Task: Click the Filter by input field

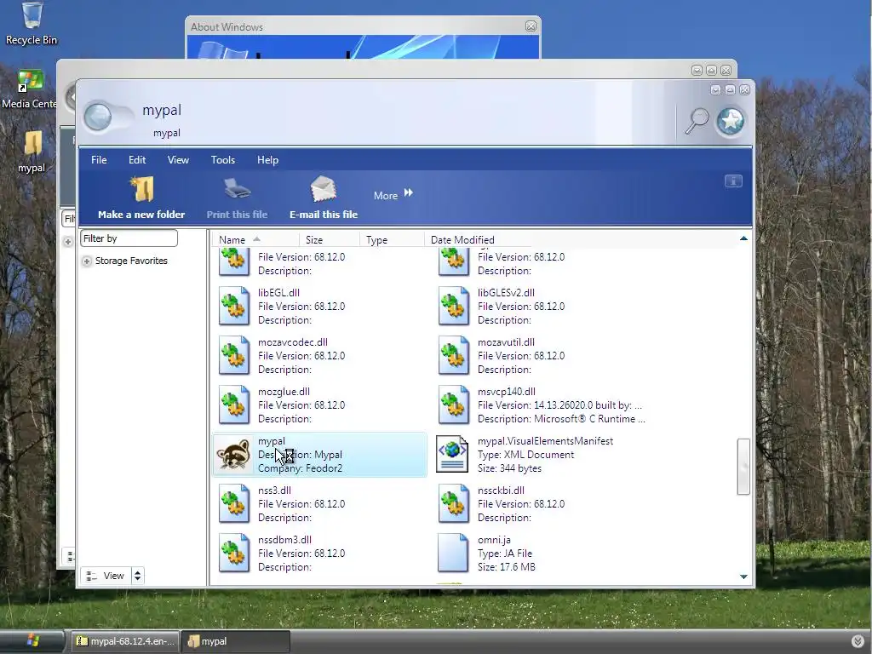Action: (x=129, y=238)
